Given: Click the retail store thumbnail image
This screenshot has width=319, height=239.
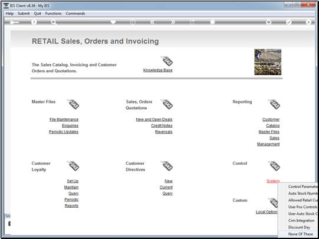Looking at the screenshot, I should 268,62.
